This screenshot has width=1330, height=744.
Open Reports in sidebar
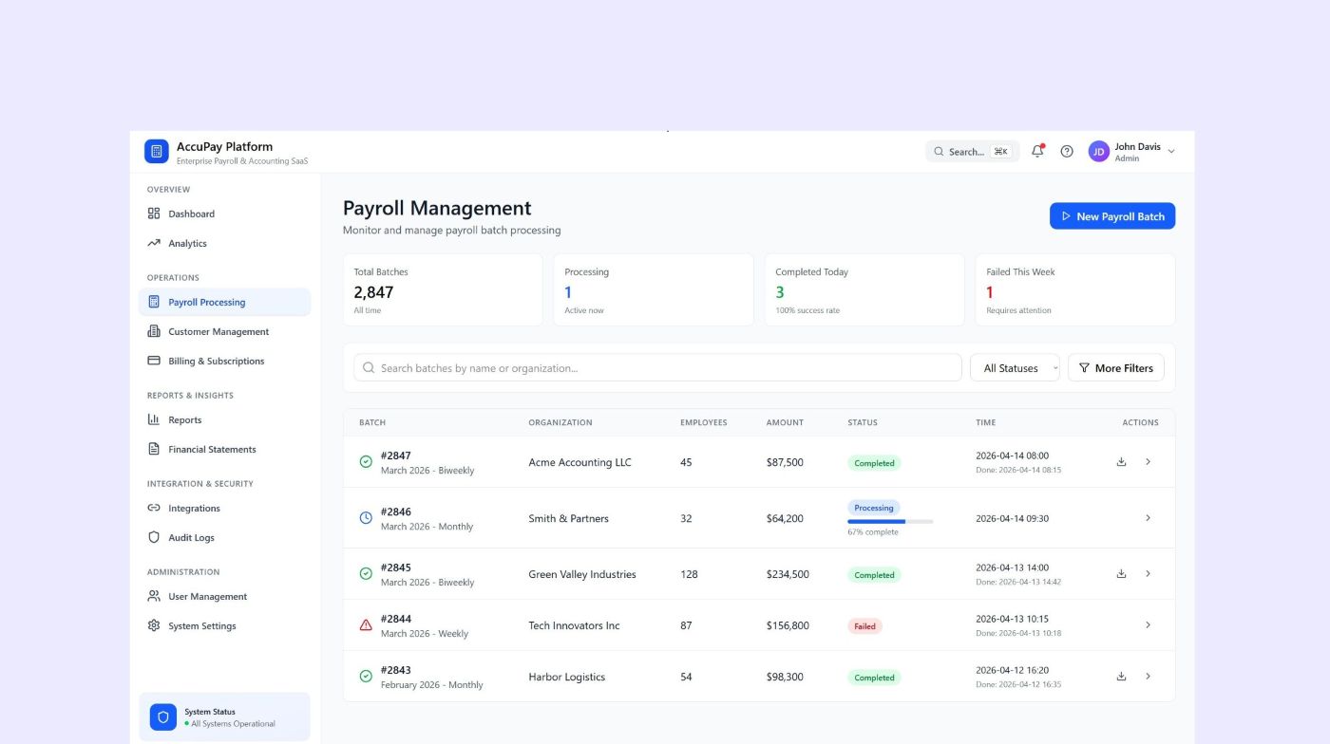[x=224, y=419]
